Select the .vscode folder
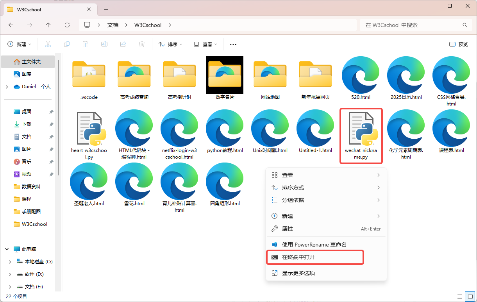The width and height of the screenshot is (477, 302). point(89,78)
